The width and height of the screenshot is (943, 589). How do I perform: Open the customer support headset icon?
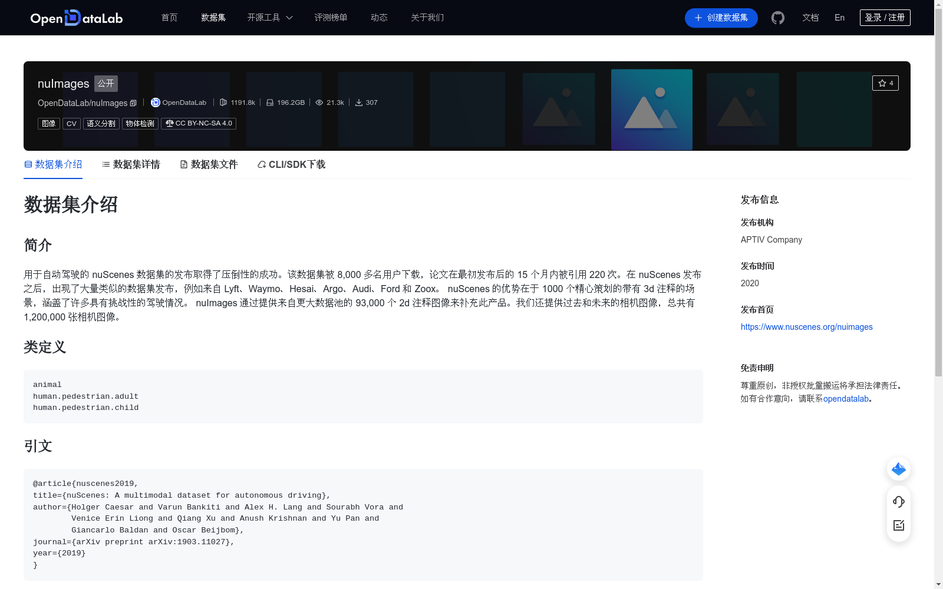pyautogui.click(x=899, y=502)
